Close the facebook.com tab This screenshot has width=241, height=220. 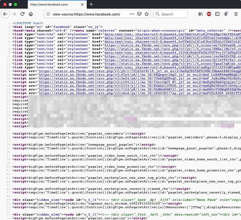point(82,4)
